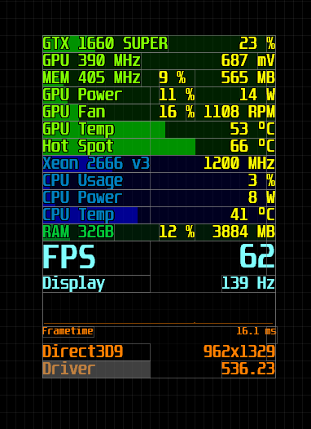Click the 8 W CPU power value
The width and height of the screenshot is (311, 429).
coord(261,197)
